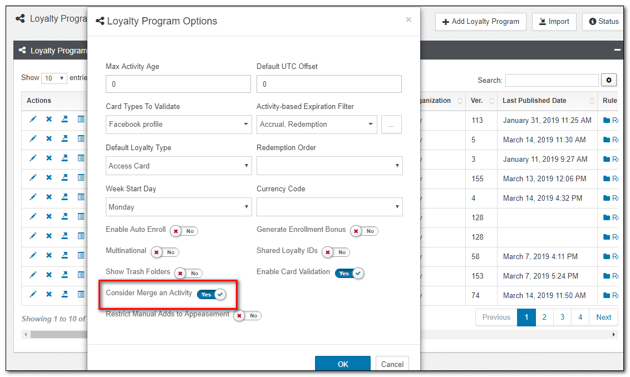Image resolution: width=630 pixels, height=377 pixels.
Task: Collapse the Loyalty Programs panel with minus icon
Action: coord(617,50)
